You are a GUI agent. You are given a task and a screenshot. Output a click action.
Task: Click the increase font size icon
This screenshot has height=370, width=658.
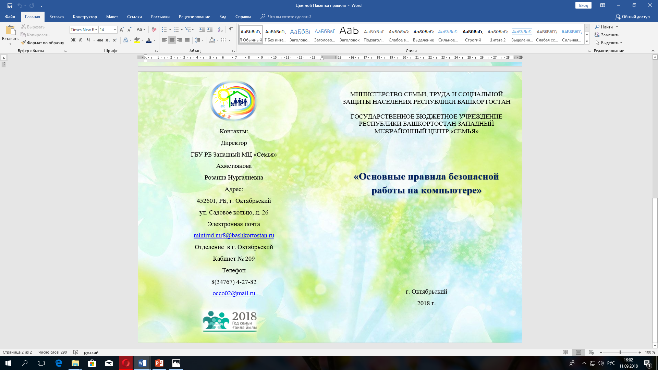point(122,30)
